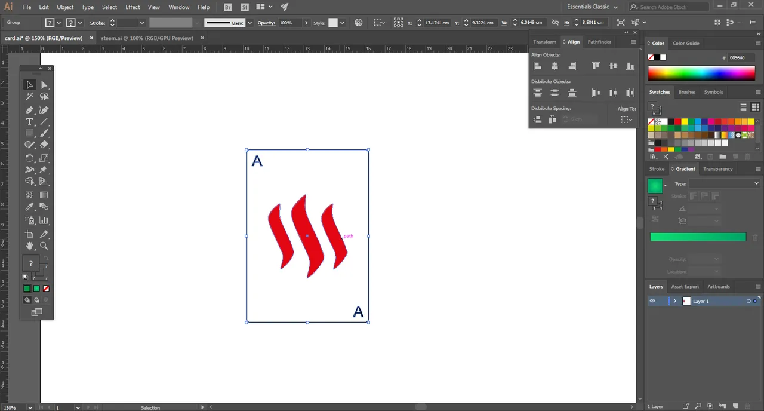764x411 pixels.
Task: Set None fill in toolbox
Action: [46, 289]
